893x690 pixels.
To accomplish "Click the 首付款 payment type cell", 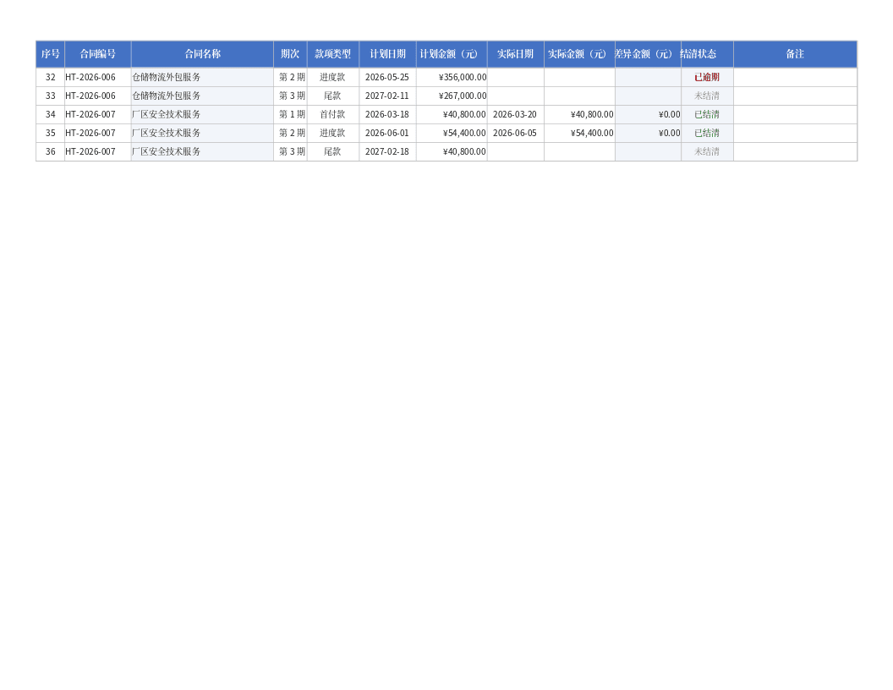I will click(x=333, y=114).
